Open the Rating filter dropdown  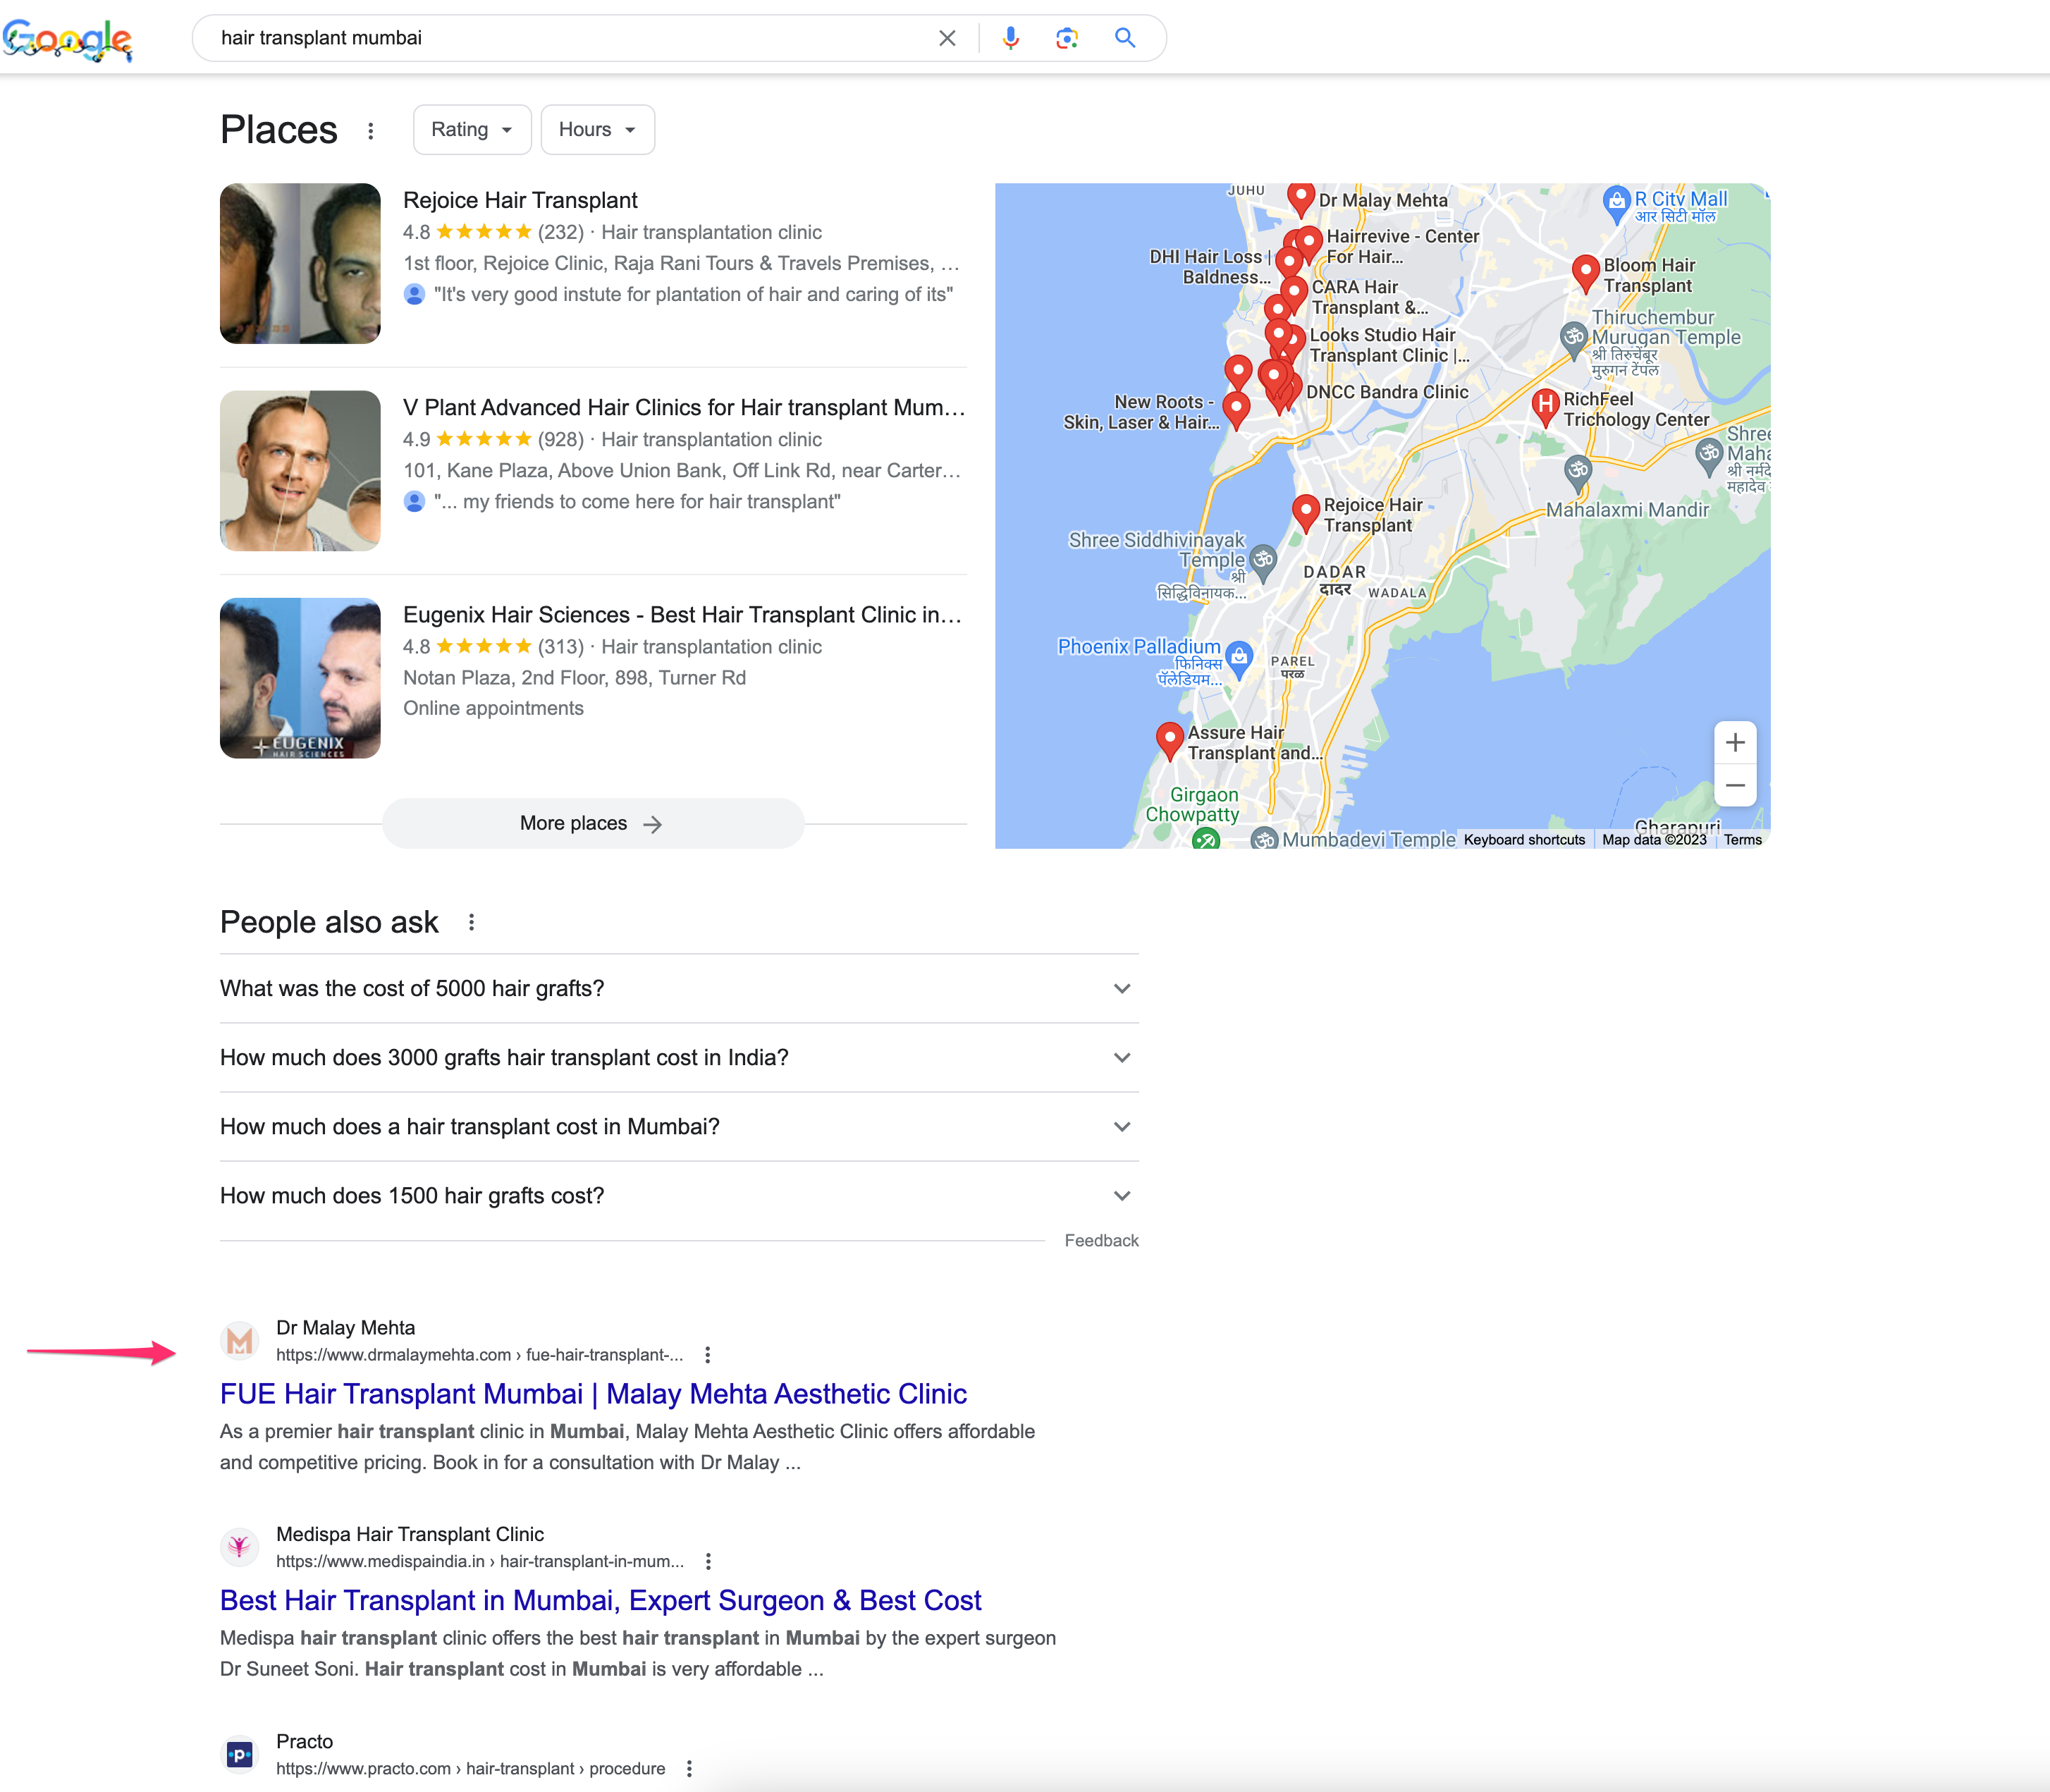(471, 130)
